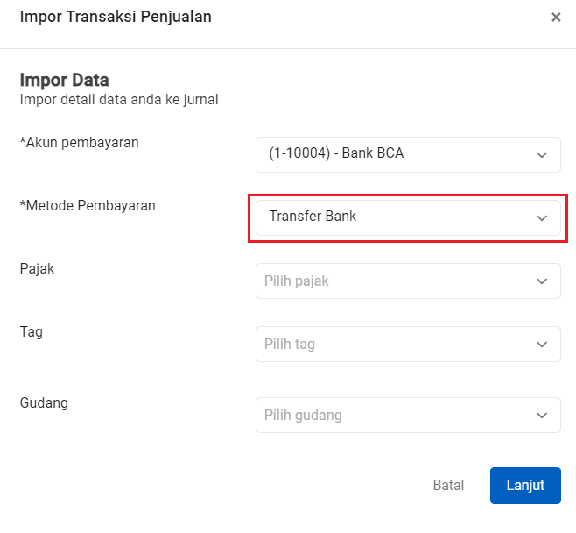Click the Pajak field label
The height and width of the screenshot is (533, 576).
[37, 268]
